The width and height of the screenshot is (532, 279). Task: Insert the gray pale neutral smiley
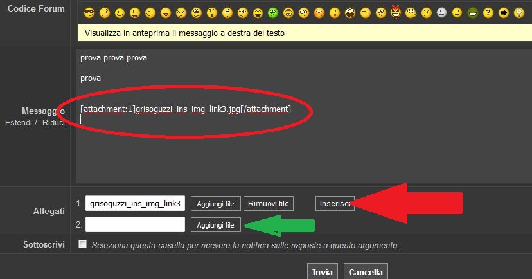point(442,14)
